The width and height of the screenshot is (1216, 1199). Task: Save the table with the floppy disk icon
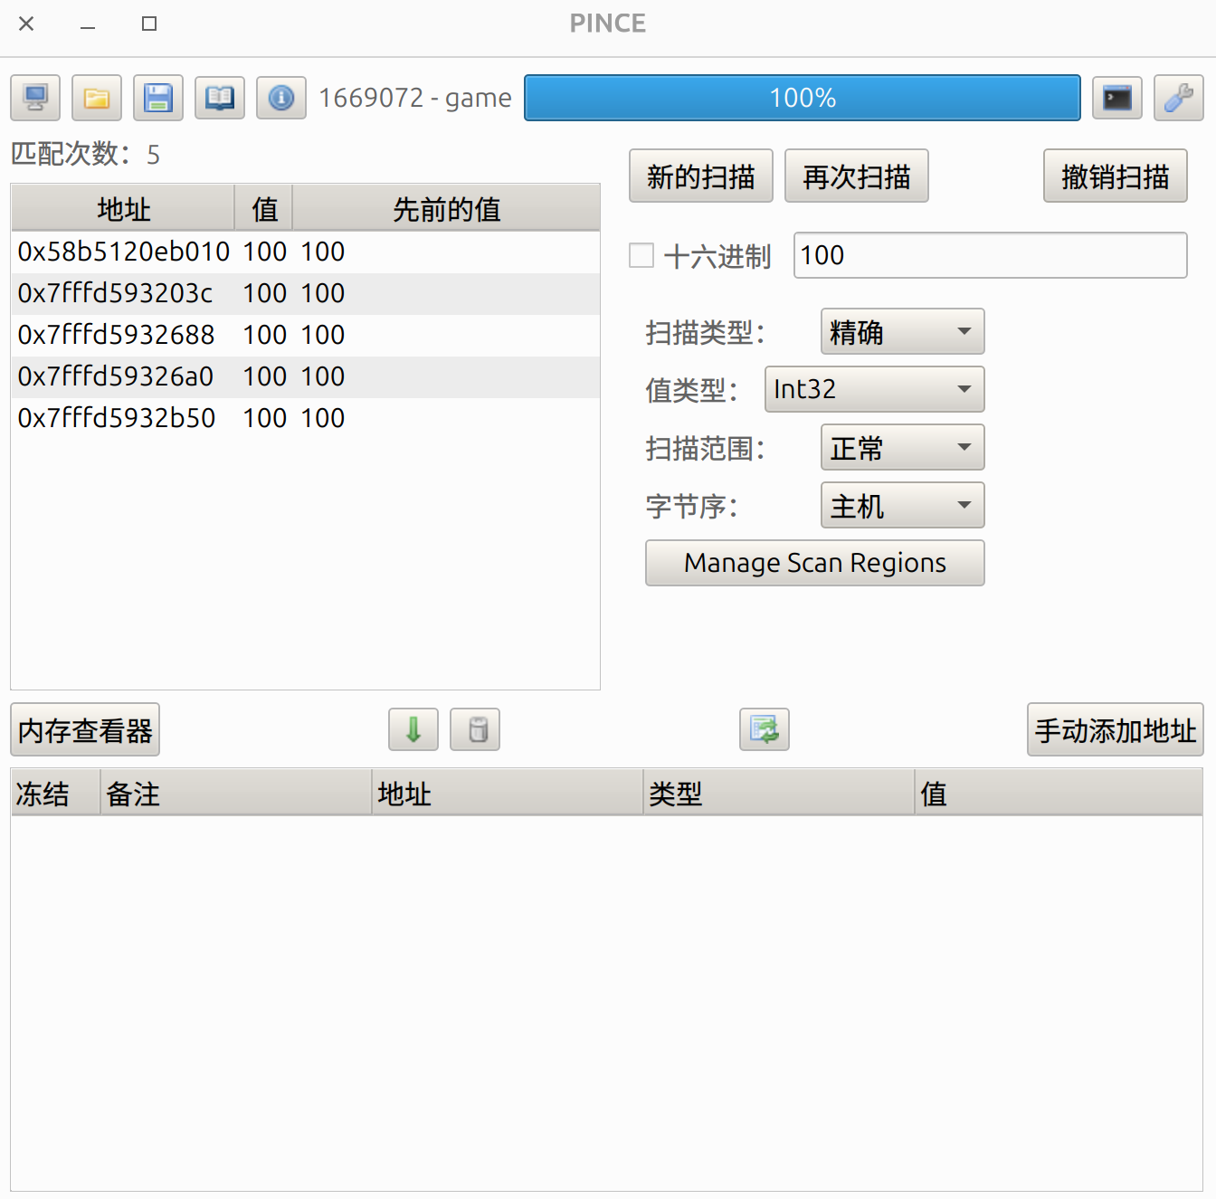coord(158,98)
